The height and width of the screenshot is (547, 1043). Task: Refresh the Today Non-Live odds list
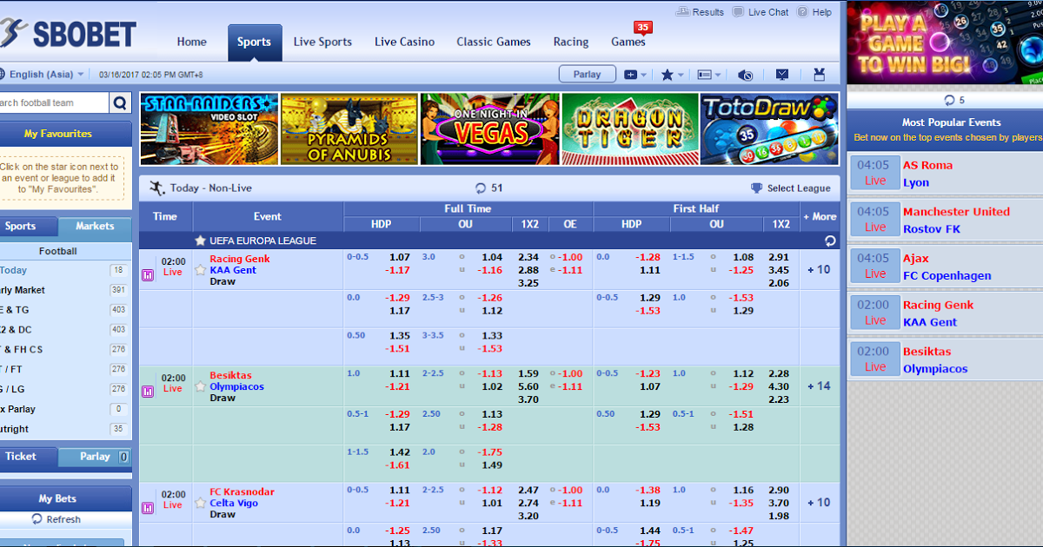point(481,188)
